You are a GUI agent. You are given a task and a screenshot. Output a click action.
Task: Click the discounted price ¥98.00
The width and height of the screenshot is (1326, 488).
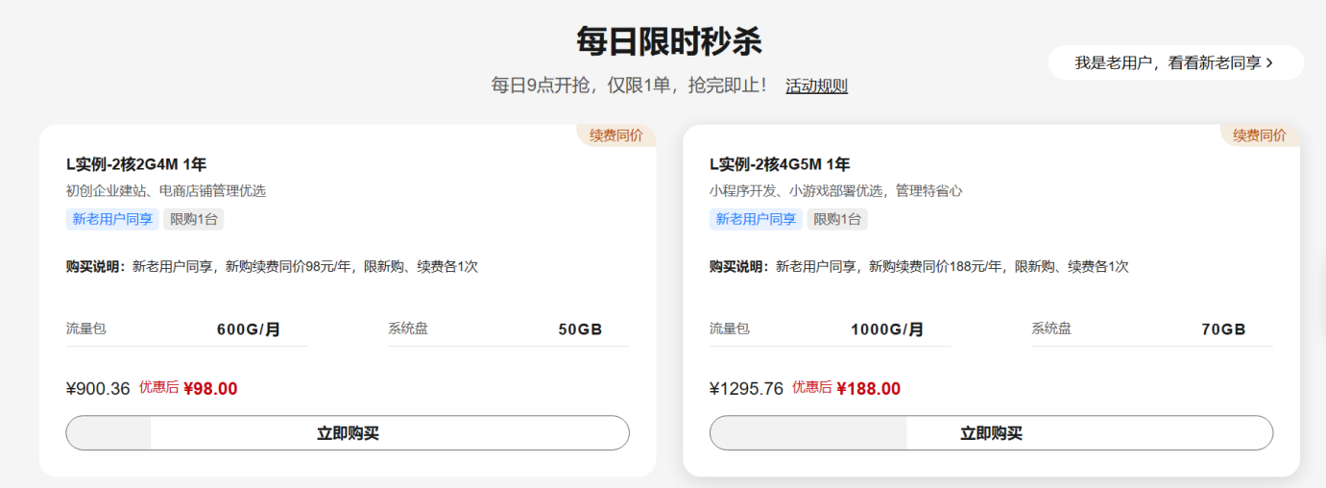[210, 389]
